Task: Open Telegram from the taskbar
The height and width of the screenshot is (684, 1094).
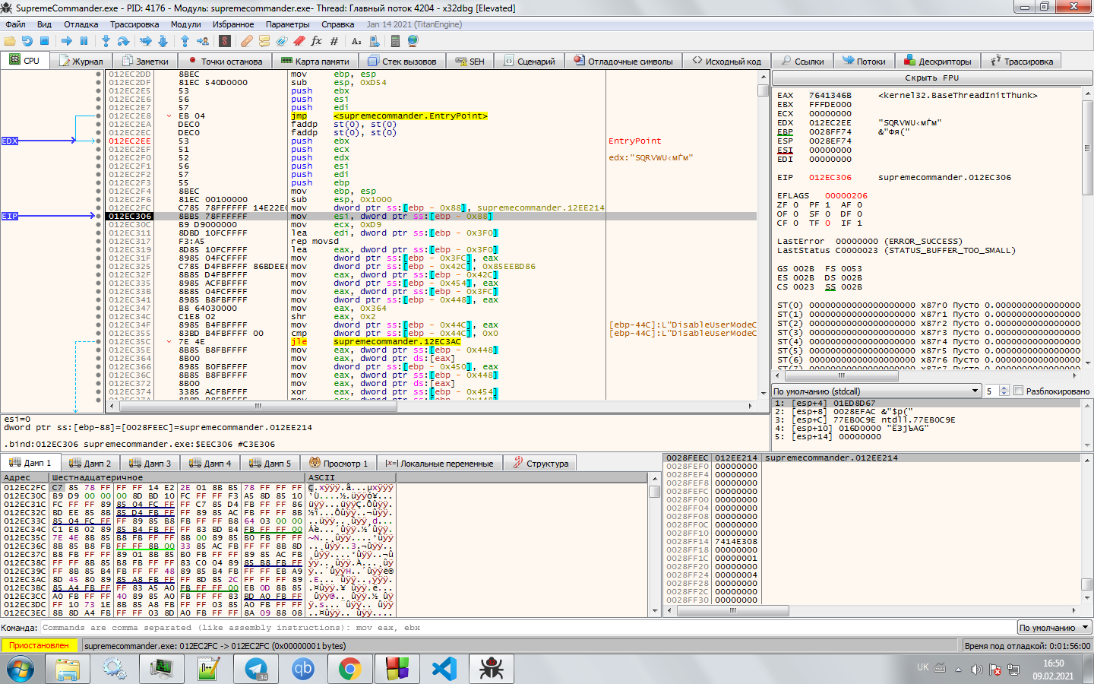Action: tap(256, 669)
